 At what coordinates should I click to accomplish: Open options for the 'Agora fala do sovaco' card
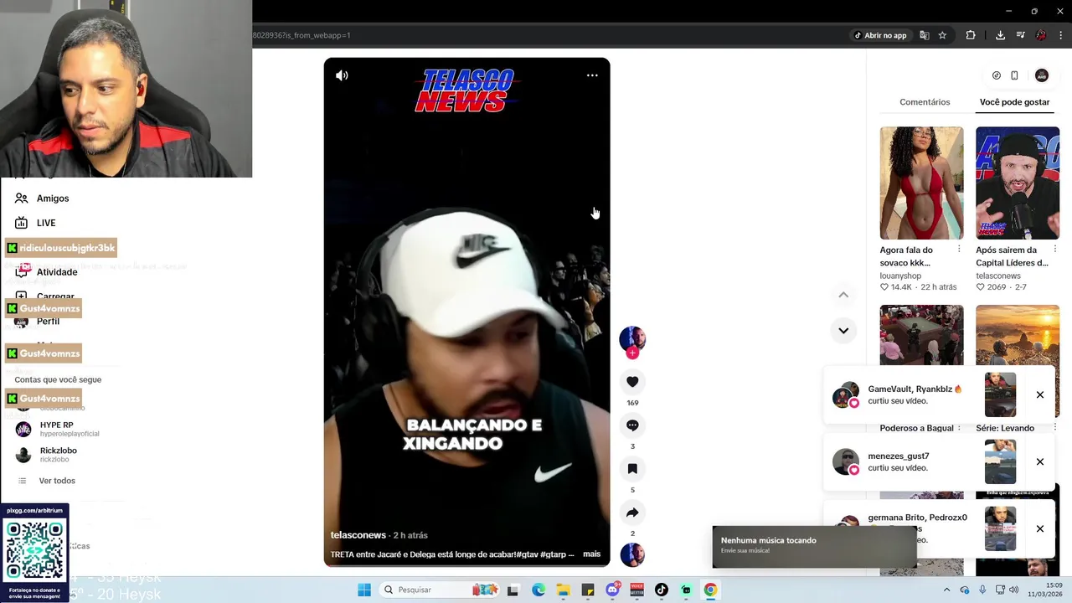pos(959,250)
